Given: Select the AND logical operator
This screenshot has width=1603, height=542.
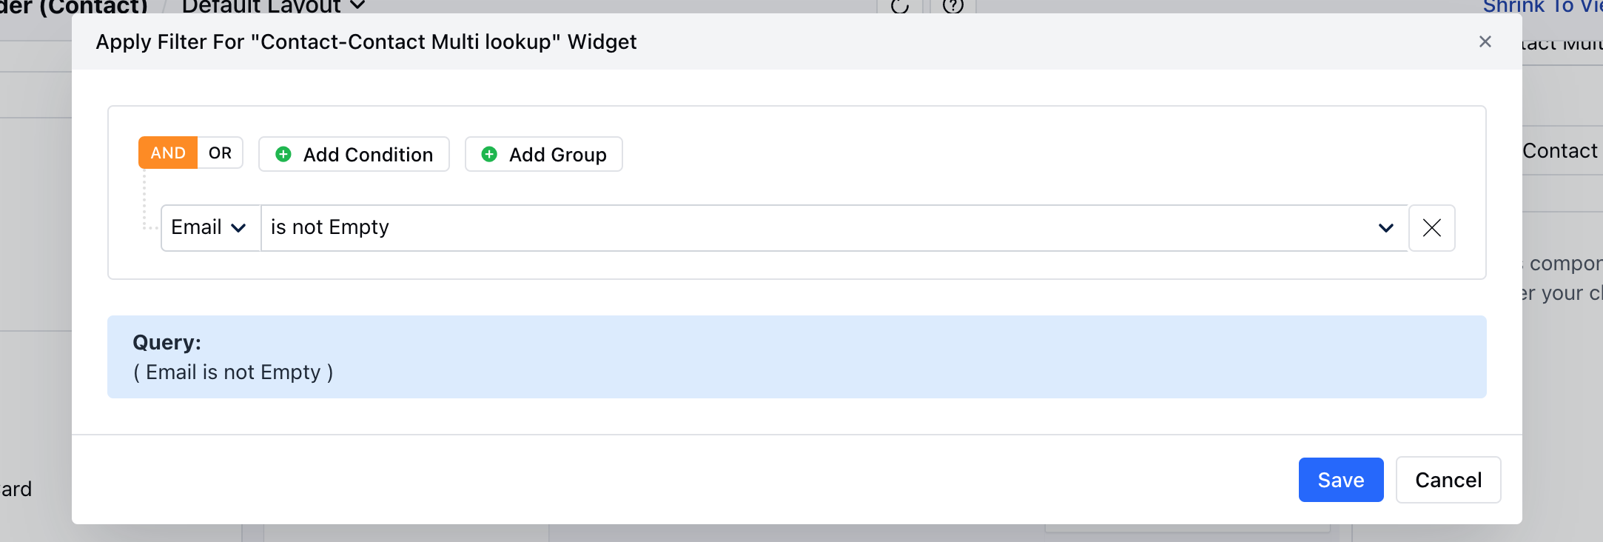Looking at the screenshot, I should (168, 153).
